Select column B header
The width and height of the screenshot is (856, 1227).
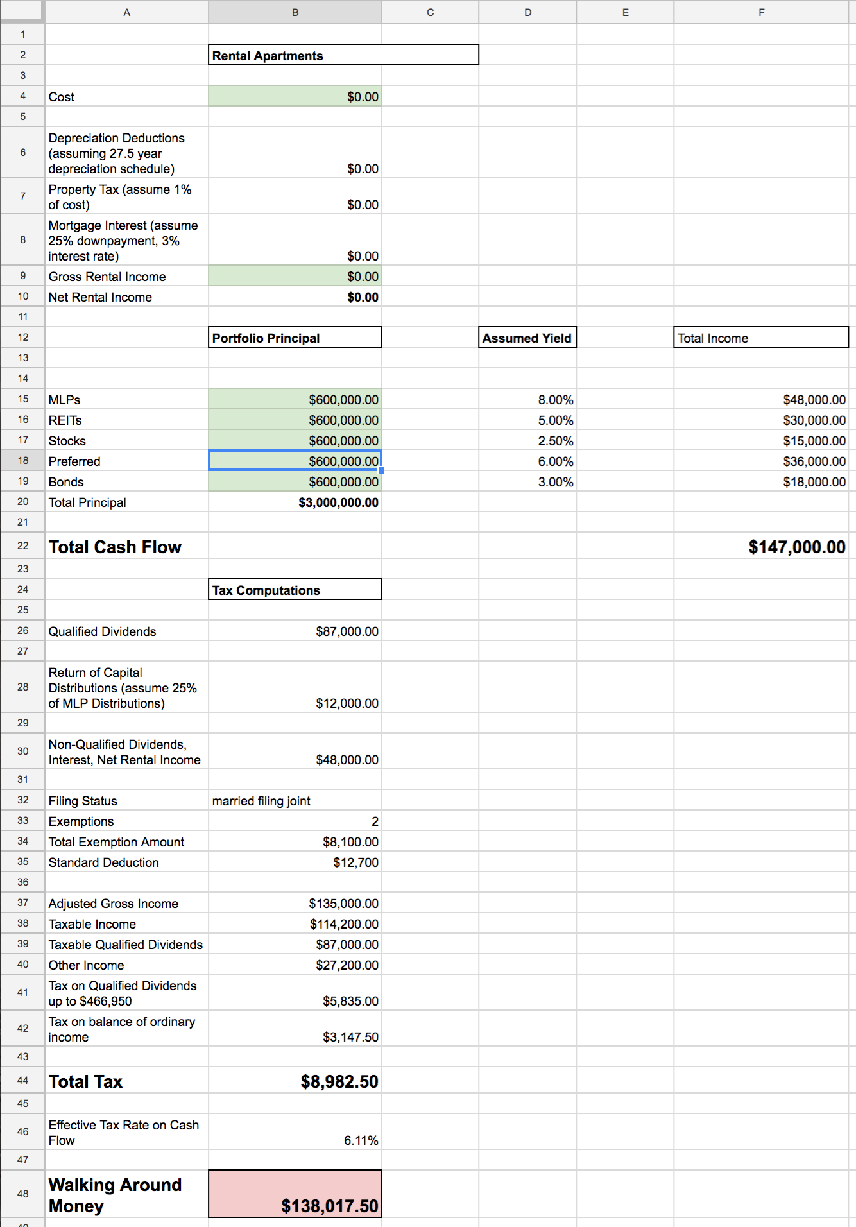(x=295, y=12)
